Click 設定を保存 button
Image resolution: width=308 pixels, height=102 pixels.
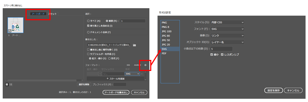tap(274, 90)
